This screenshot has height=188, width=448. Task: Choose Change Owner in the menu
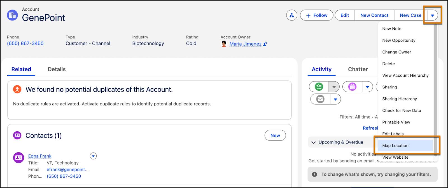[x=405, y=52]
